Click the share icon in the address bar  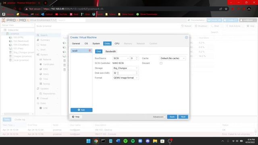221,9
